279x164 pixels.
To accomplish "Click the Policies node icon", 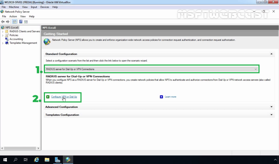I will pos(7,35).
